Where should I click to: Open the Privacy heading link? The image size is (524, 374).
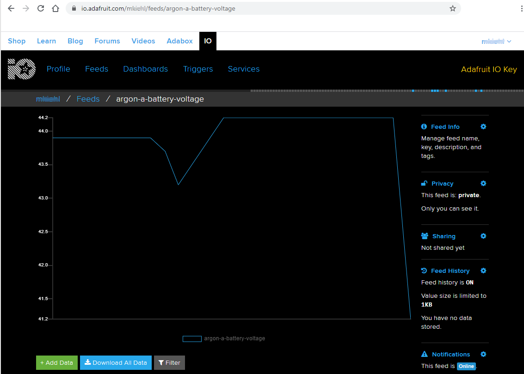[443, 183]
